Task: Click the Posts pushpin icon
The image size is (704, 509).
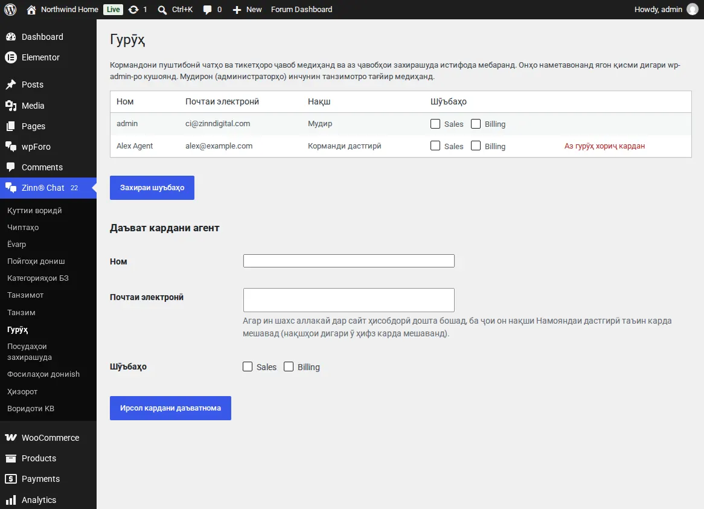Action: click(11, 85)
